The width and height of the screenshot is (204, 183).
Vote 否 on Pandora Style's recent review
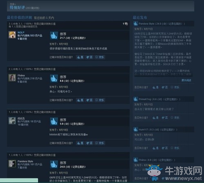[x=164, y=87]
